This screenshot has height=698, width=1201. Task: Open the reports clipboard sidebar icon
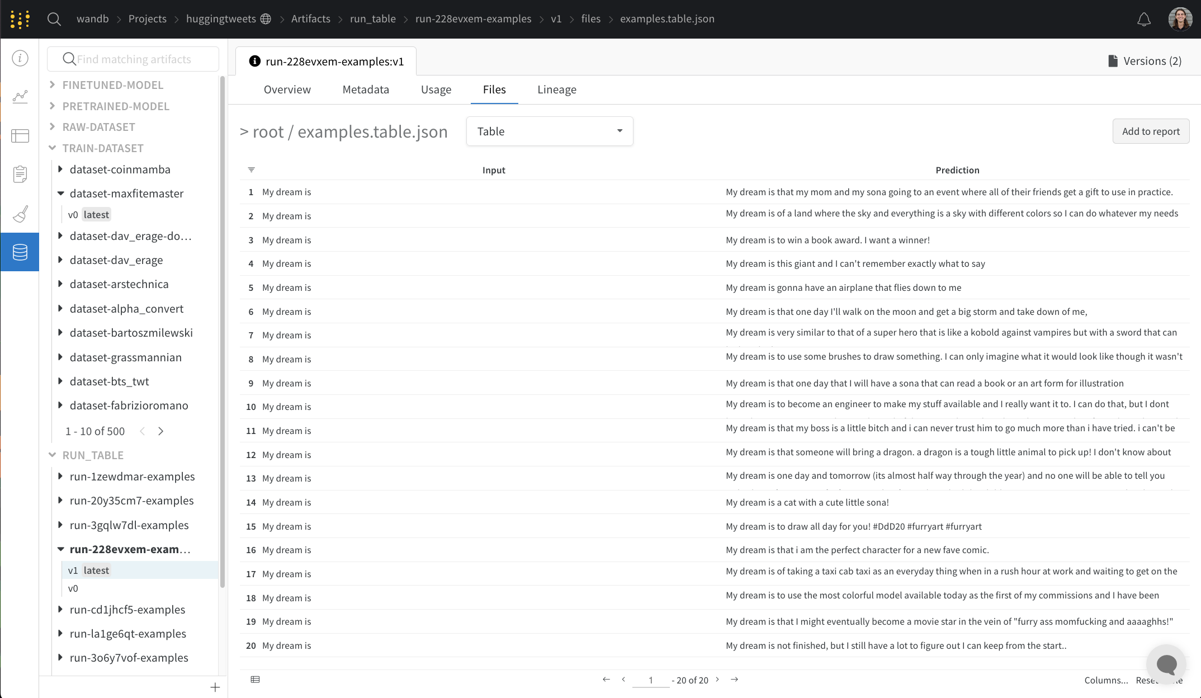click(20, 174)
